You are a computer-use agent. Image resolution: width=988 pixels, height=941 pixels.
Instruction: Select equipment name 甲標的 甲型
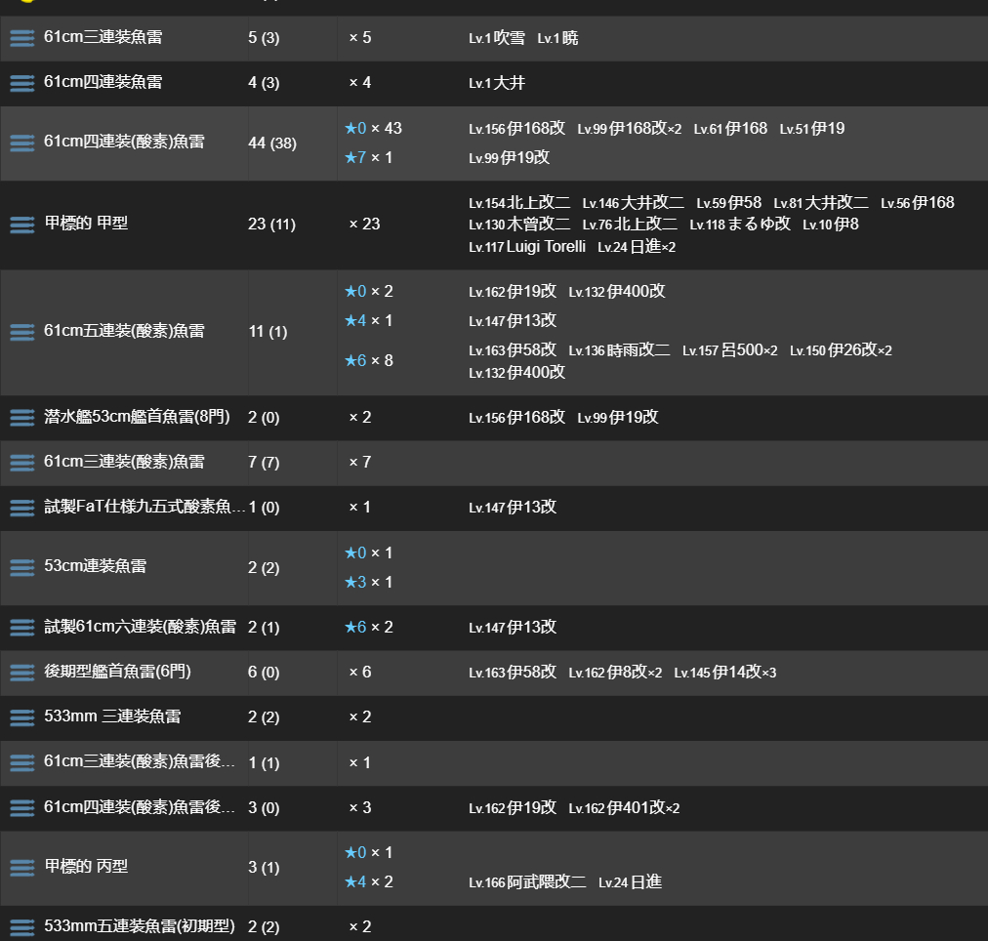pyautogui.click(x=86, y=223)
